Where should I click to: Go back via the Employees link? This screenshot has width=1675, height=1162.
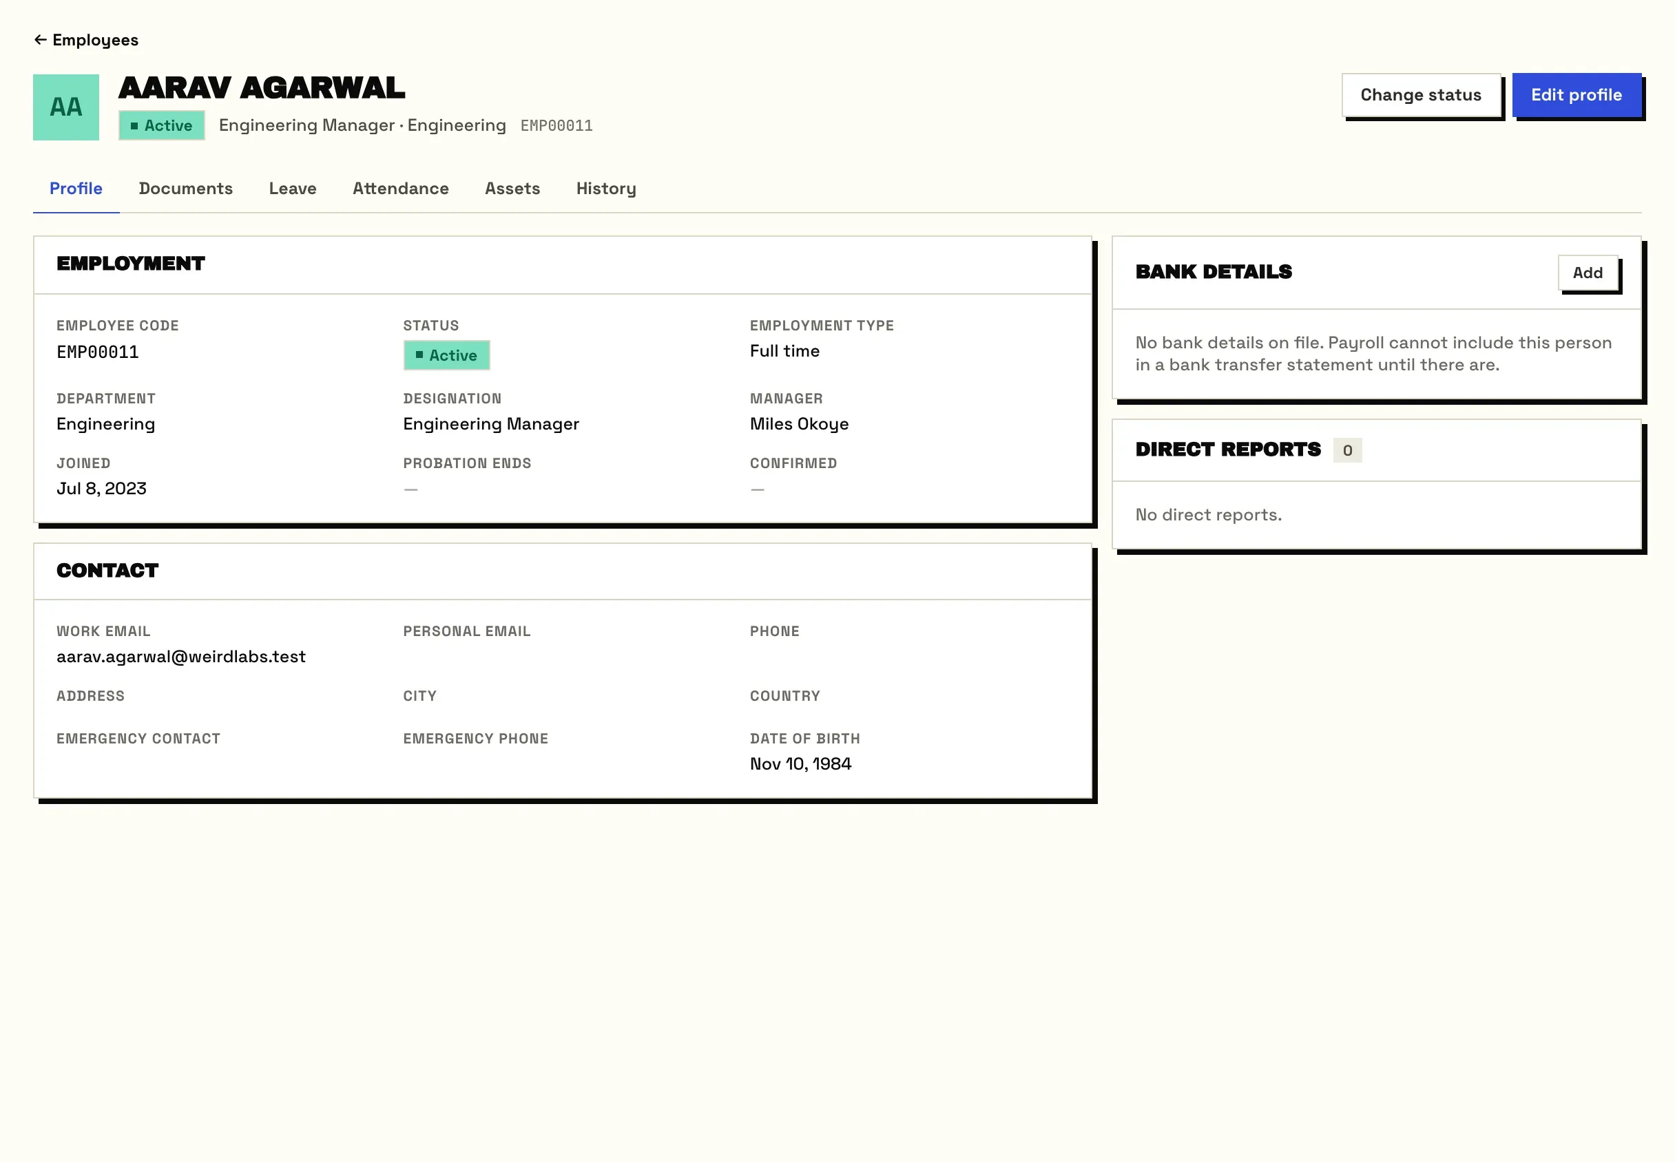tap(86, 40)
